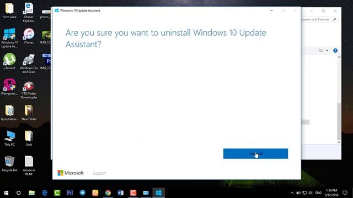353x198 pixels.
Task: Switch to Photoshop on the taskbar
Action: (70, 193)
